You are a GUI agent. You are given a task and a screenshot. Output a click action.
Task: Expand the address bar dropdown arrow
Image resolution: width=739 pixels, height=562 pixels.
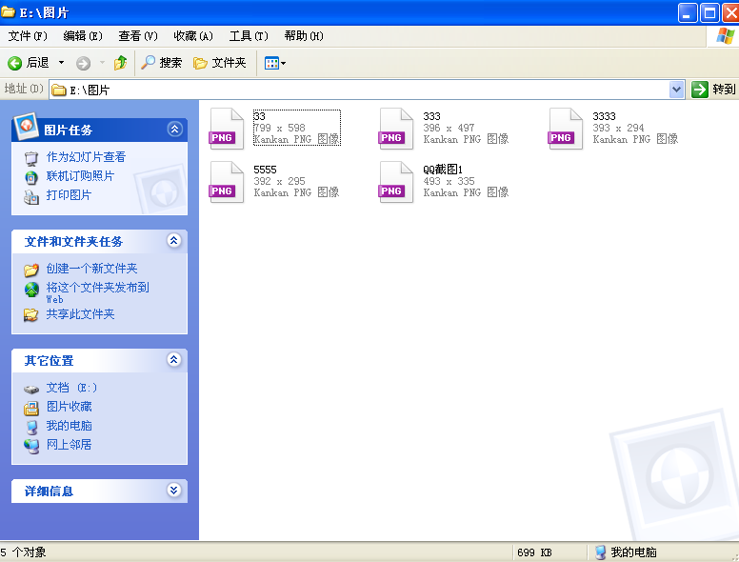(x=677, y=90)
